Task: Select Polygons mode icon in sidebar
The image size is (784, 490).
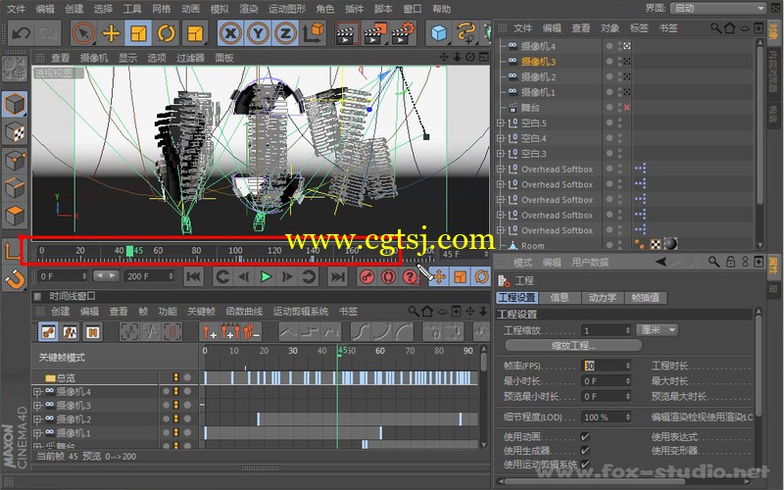Action: click(15, 216)
